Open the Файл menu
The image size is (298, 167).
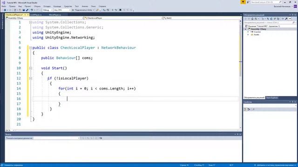[4, 6]
